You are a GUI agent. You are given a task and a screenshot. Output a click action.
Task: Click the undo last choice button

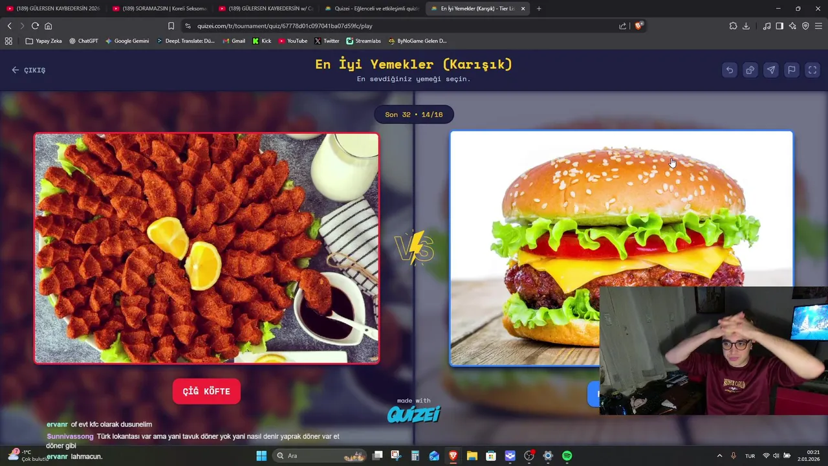(730, 70)
